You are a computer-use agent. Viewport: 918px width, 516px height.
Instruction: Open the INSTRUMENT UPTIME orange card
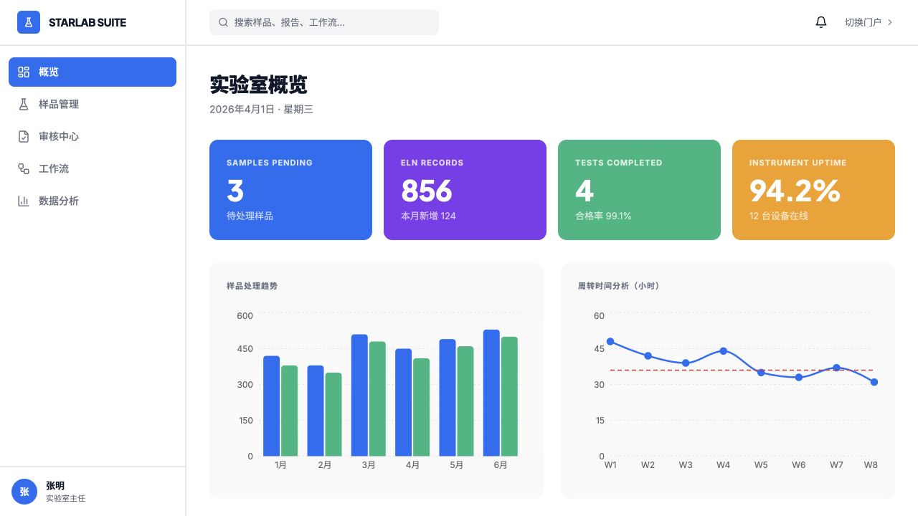(813, 190)
